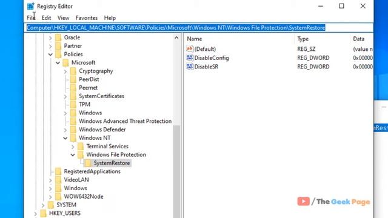
Task: Select the Policies folder icon
Action: (x=58, y=54)
